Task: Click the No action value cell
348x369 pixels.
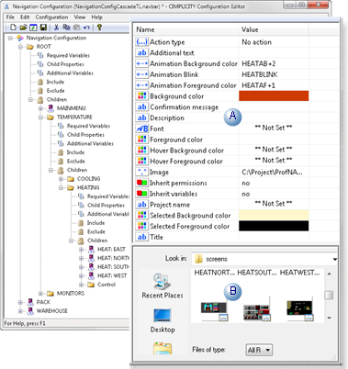Action: 274,42
